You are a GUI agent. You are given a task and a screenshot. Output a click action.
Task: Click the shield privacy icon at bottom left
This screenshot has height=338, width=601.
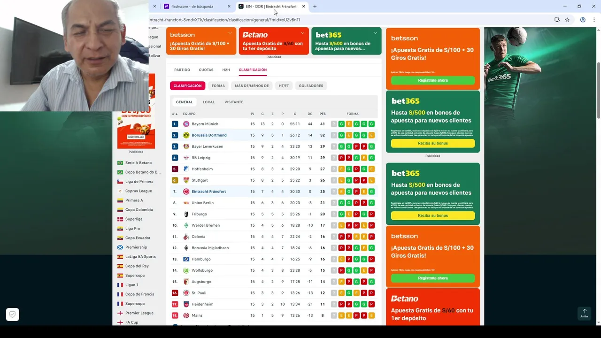click(13, 315)
